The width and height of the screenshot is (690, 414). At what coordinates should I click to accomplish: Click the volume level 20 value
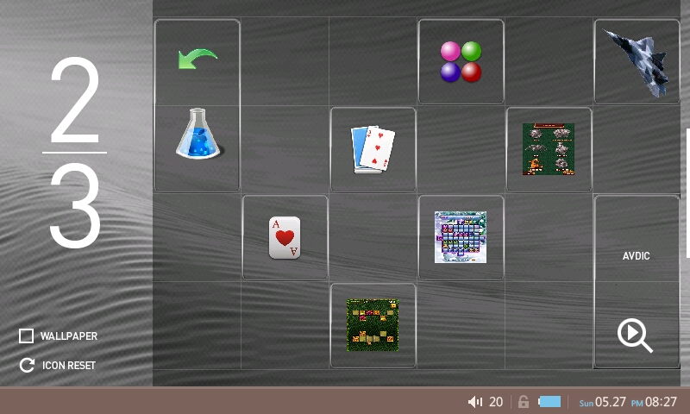pyautogui.click(x=496, y=402)
